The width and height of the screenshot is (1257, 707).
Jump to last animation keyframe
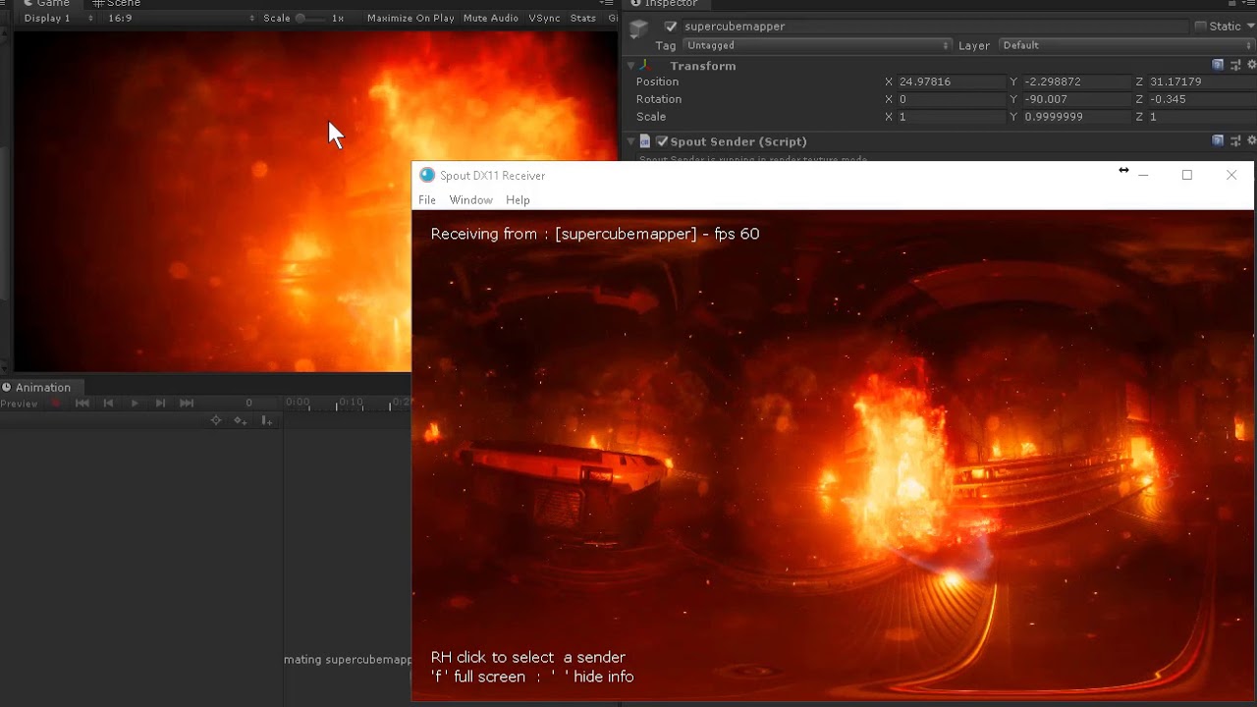187,404
